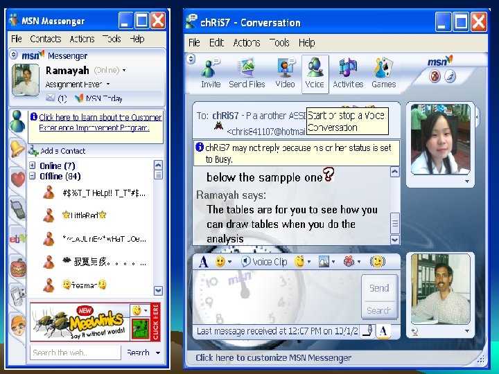499x374 pixels.
Task: Click the mail envelope inbox icon
Action: point(51,98)
